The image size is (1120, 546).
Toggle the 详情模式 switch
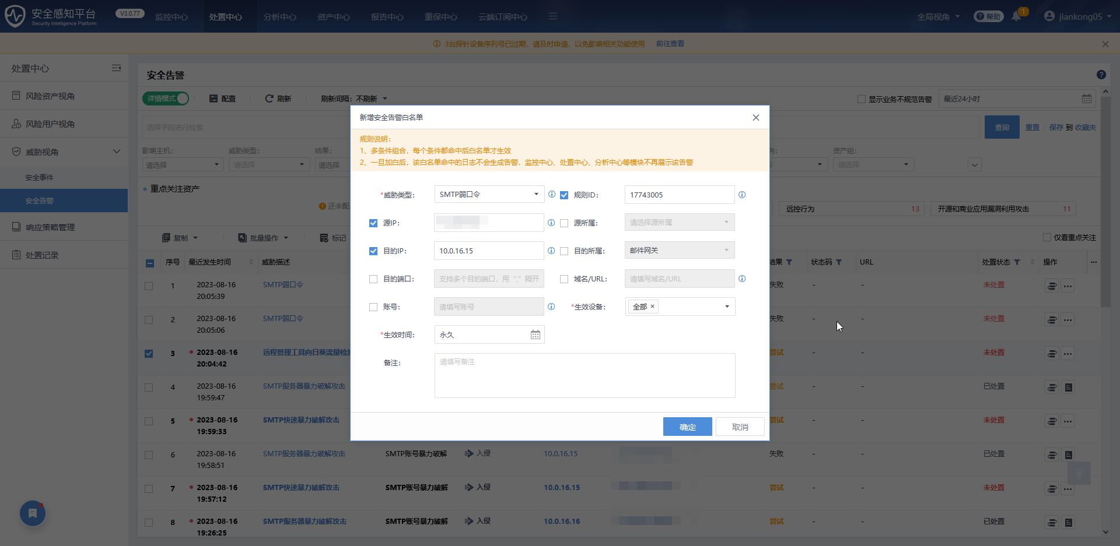tap(166, 98)
